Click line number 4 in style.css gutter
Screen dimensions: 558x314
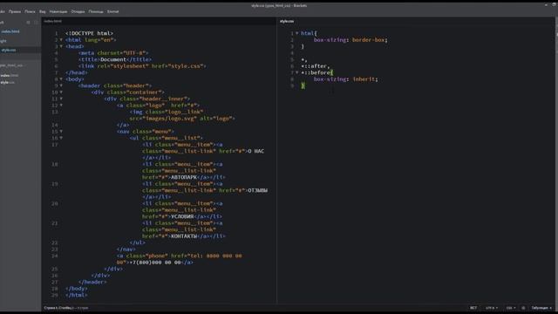pos(292,53)
